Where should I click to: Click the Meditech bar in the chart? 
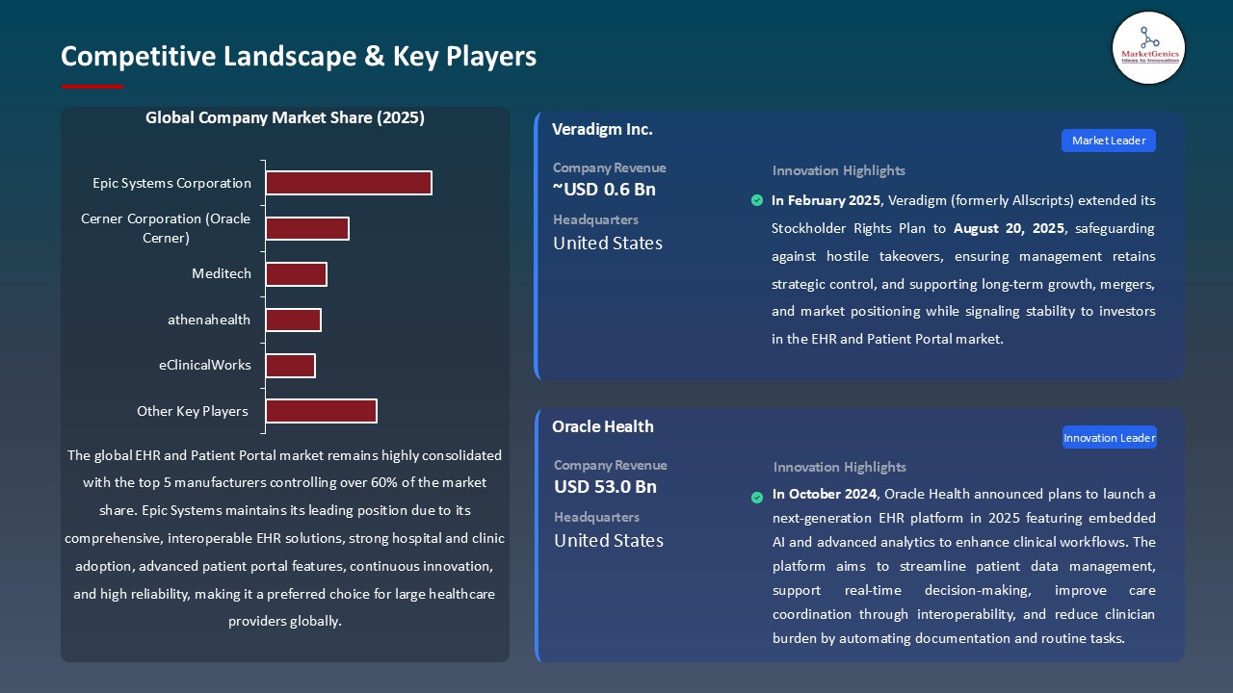297,273
